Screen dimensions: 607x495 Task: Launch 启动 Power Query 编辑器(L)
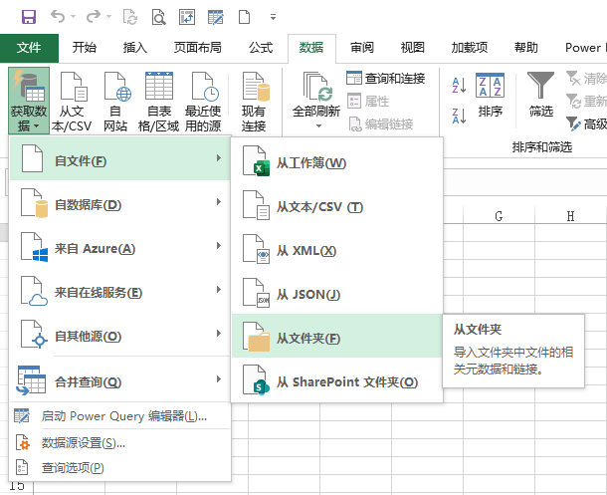[x=120, y=416]
